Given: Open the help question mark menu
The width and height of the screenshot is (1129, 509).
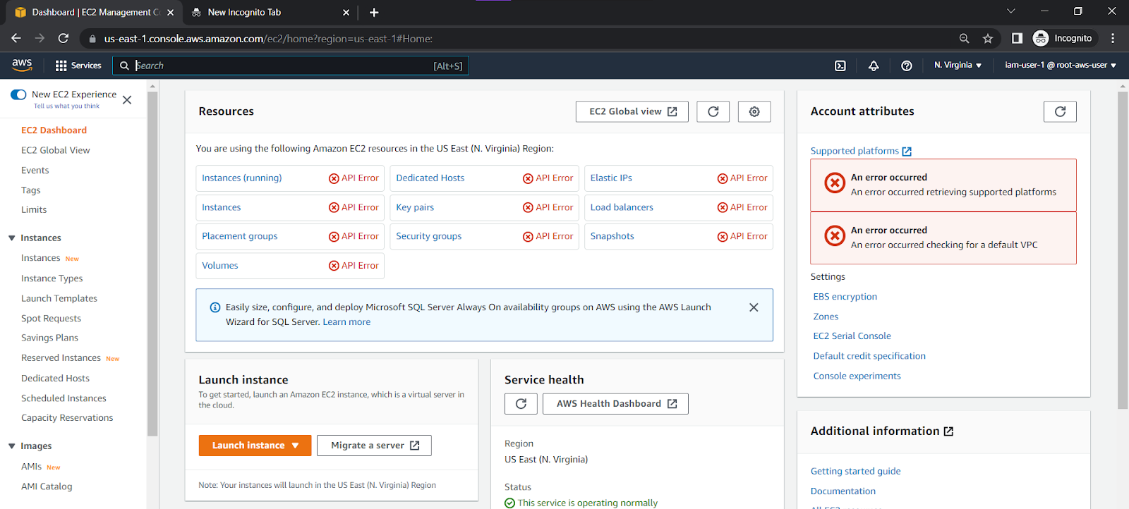Looking at the screenshot, I should click(907, 66).
